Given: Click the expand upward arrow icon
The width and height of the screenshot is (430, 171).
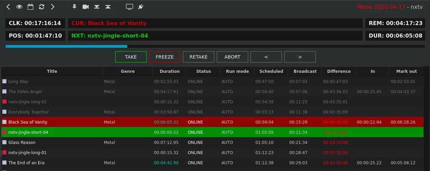Looking at the screenshot, I should pyautogui.click(x=108, y=7).
